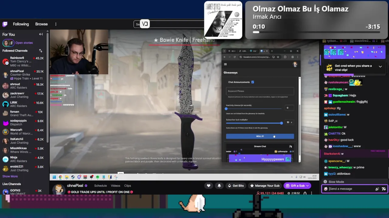Open the Schedule tab of ohnePixel
Screen dimensions: 389x218
pos(100,186)
